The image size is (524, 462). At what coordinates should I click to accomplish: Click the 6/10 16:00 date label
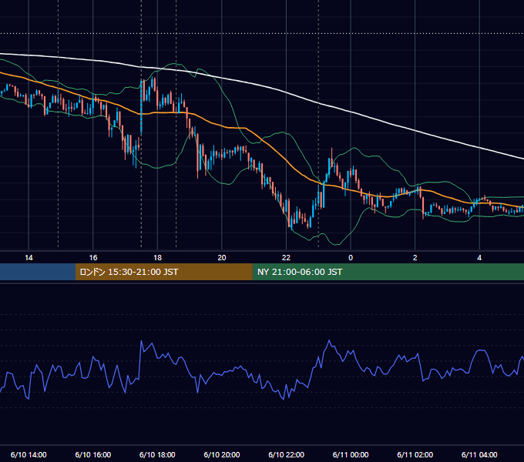click(x=93, y=454)
